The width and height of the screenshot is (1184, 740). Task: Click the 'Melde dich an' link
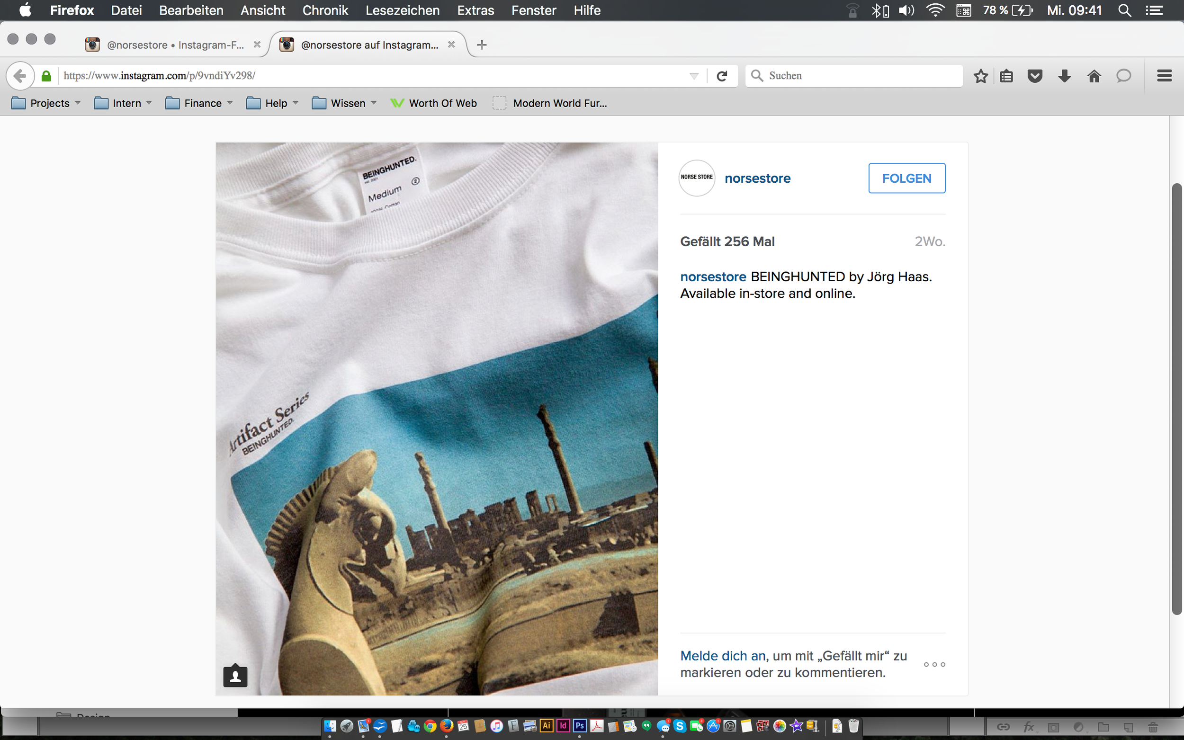pyautogui.click(x=722, y=656)
